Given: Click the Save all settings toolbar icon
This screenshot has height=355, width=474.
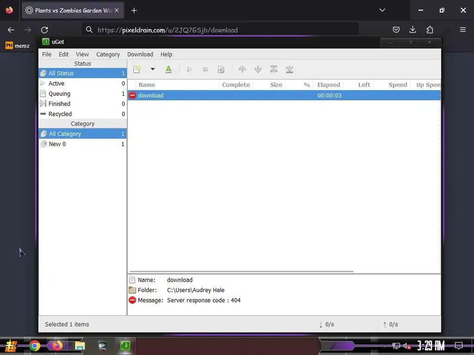Looking at the screenshot, I should (168, 69).
